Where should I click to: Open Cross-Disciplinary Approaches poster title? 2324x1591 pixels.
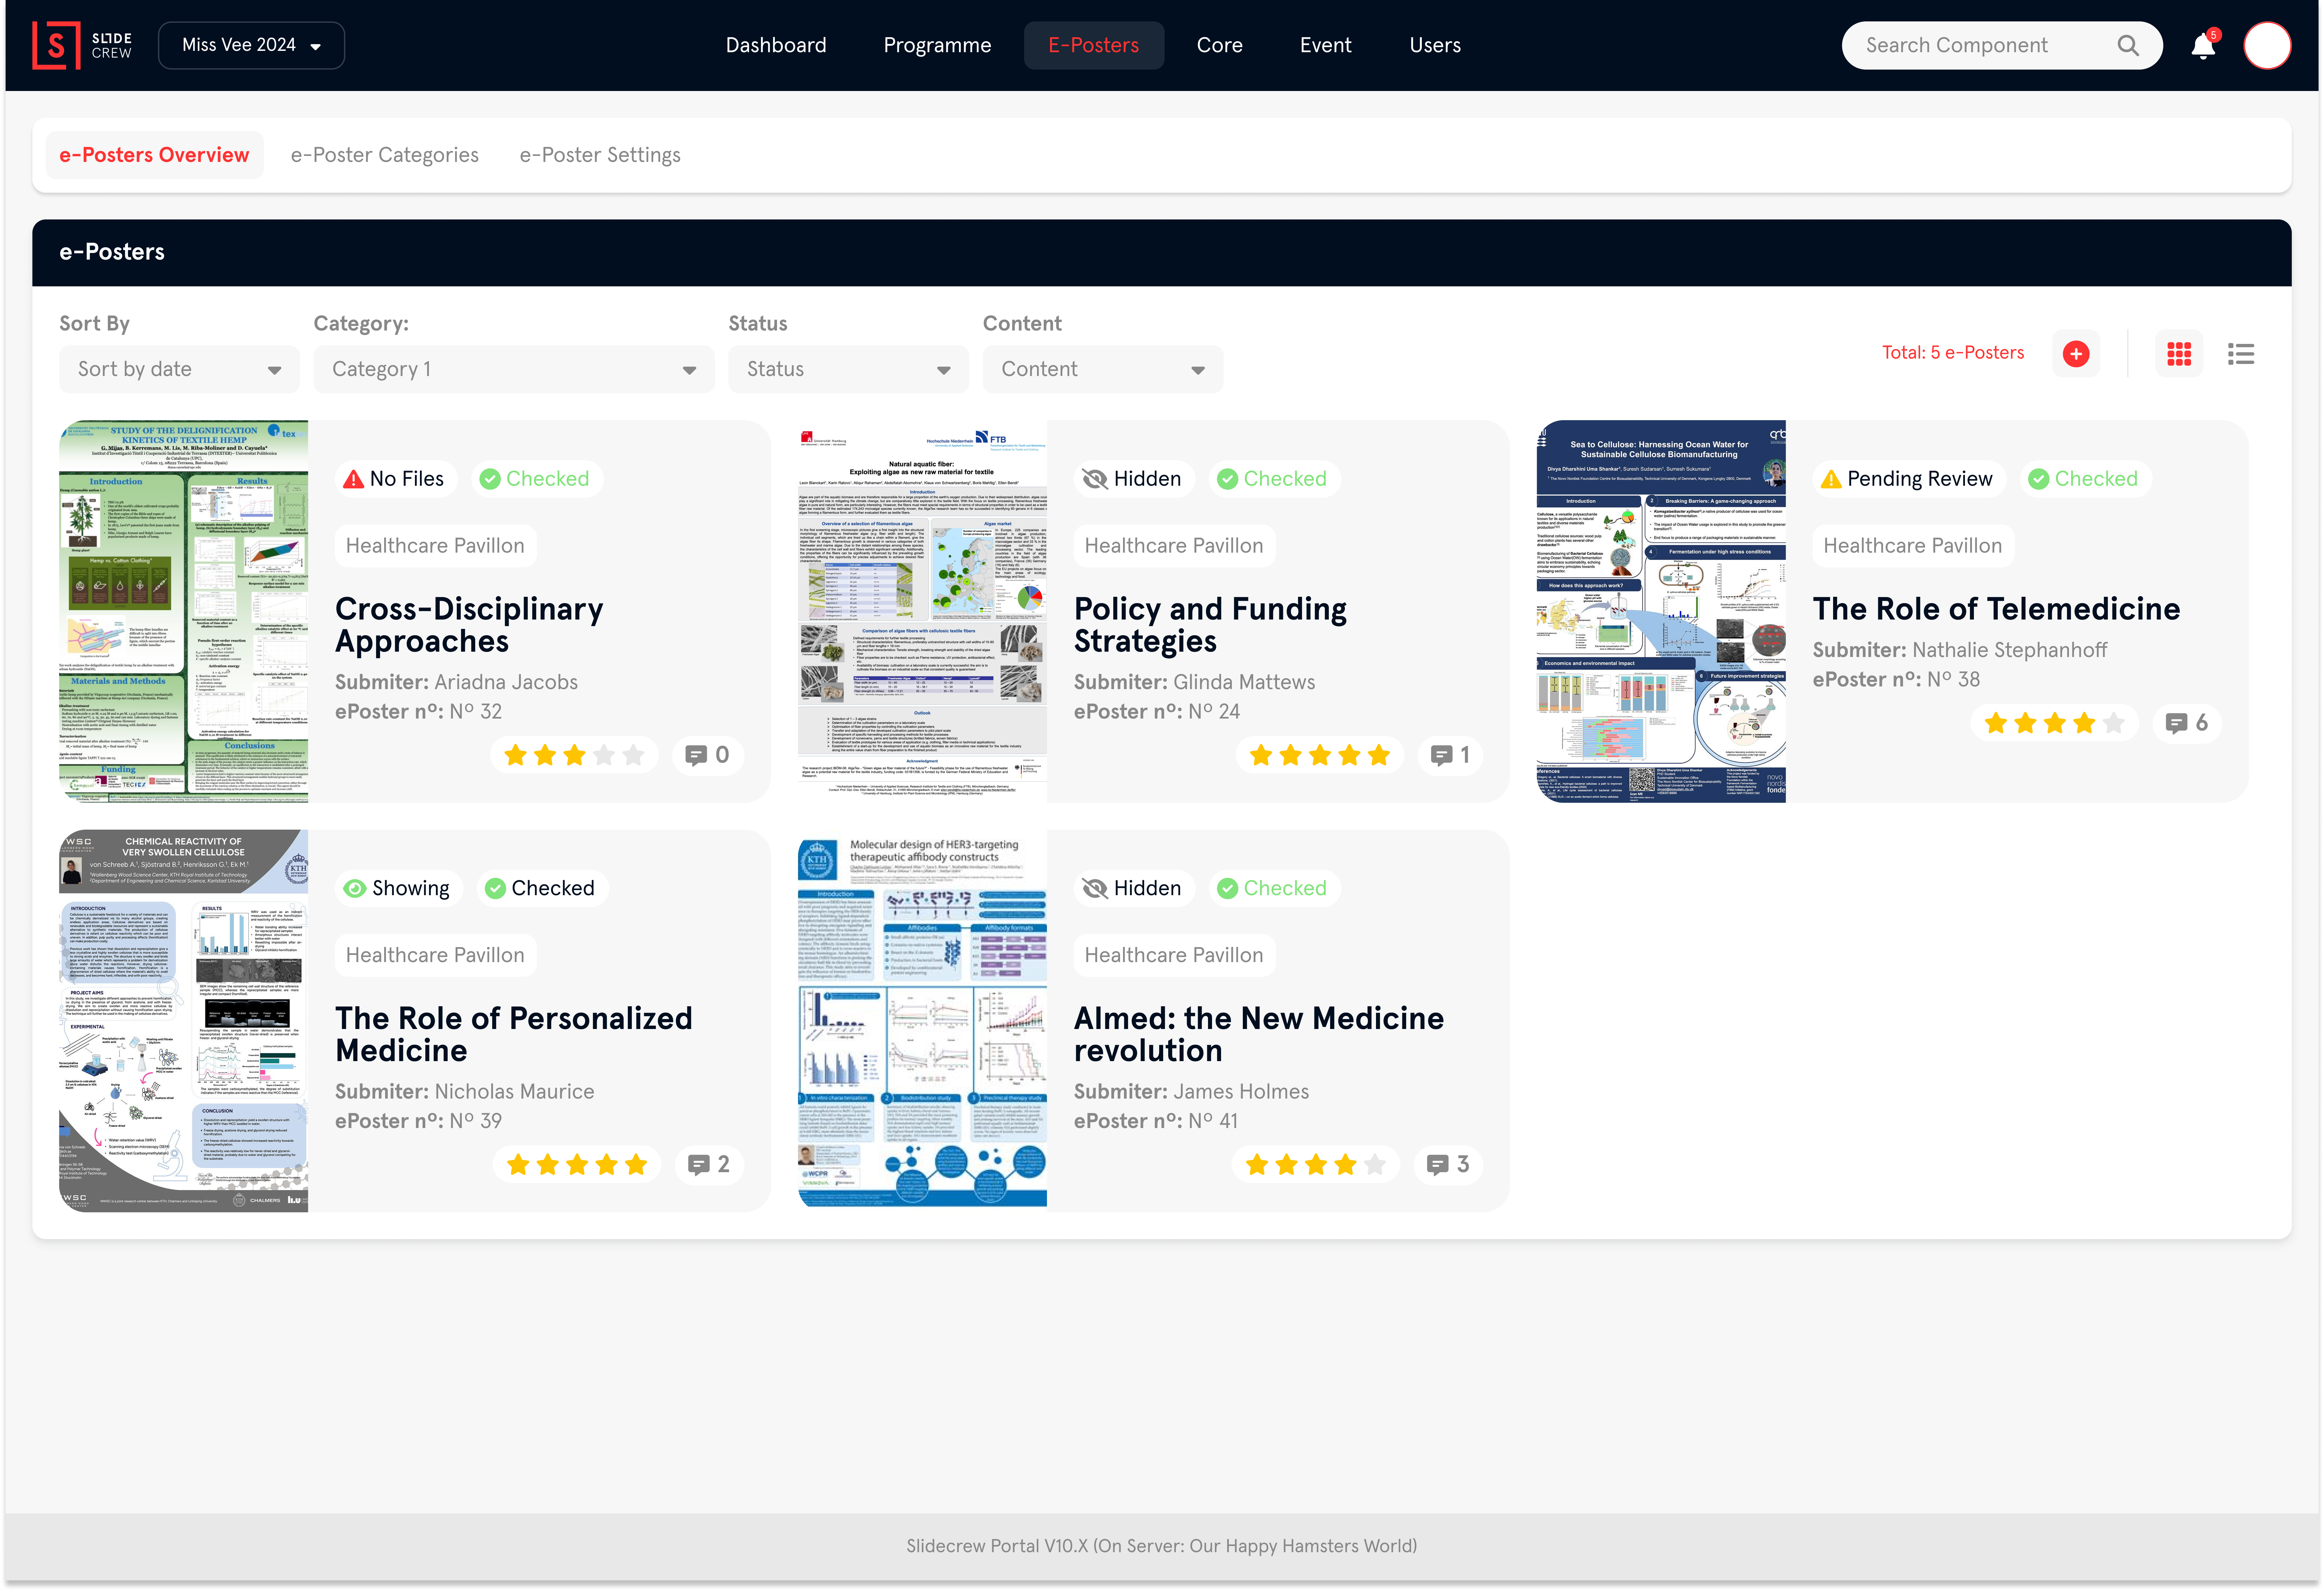469,625
